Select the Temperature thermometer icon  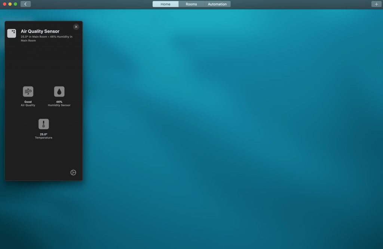[43, 124]
